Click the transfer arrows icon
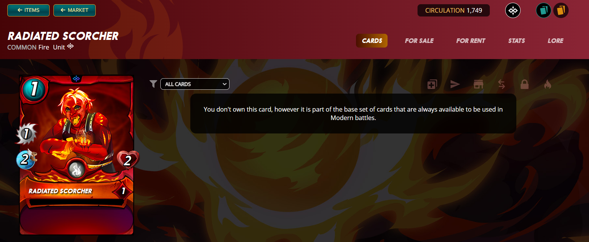The height and width of the screenshot is (242, 589). click(501, 84)
